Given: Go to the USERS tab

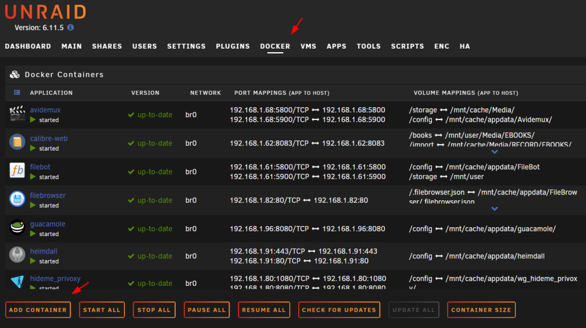Looking at the screenshot, I should point(145,46).
